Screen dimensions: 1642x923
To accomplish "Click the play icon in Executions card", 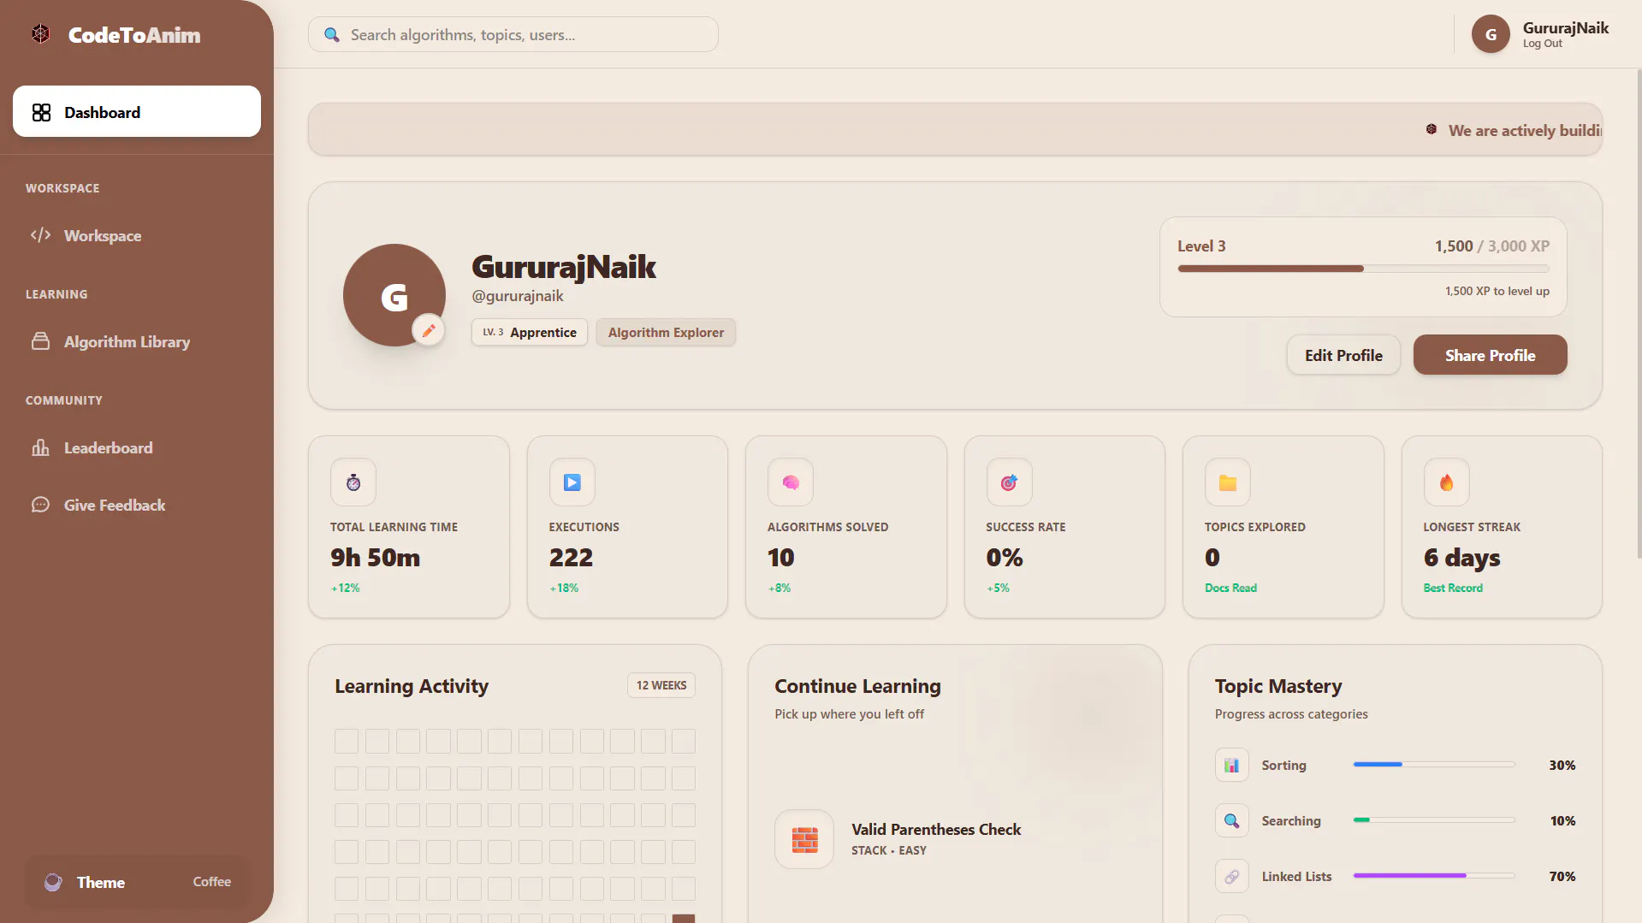I will 572,482.
